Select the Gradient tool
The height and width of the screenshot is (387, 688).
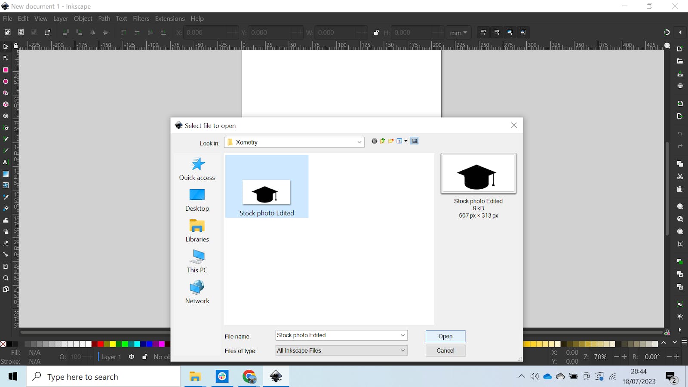[x=6, y=174]
